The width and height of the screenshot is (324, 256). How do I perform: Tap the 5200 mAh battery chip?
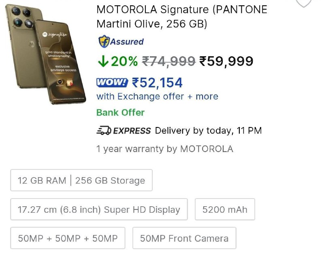coord(225,209)
